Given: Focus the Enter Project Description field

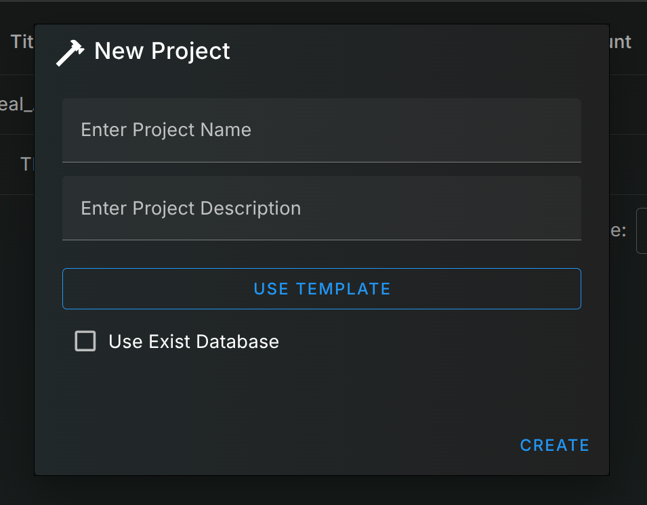Looking at the screenshot, I should (321, 208).
